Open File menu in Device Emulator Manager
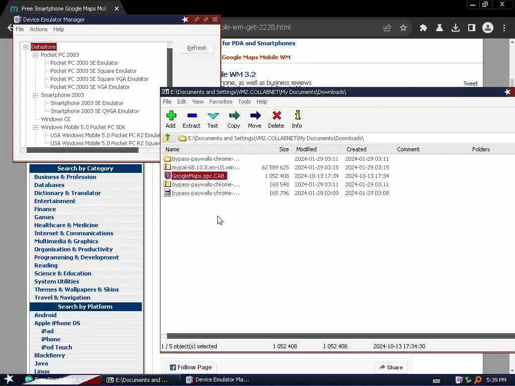515x386 pixels. (x=20, y=29)
